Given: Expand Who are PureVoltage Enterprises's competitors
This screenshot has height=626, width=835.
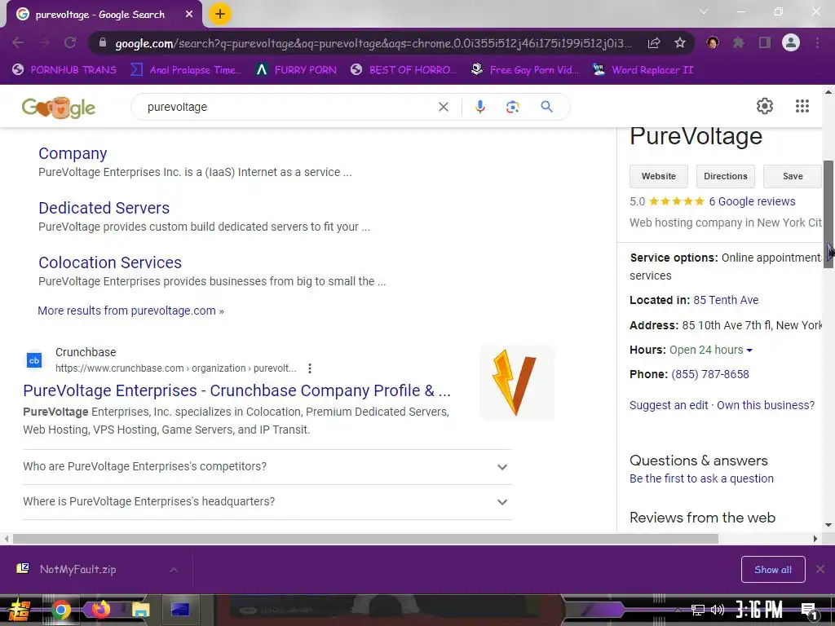Looking at the screenshot, I should click(267, 467).
